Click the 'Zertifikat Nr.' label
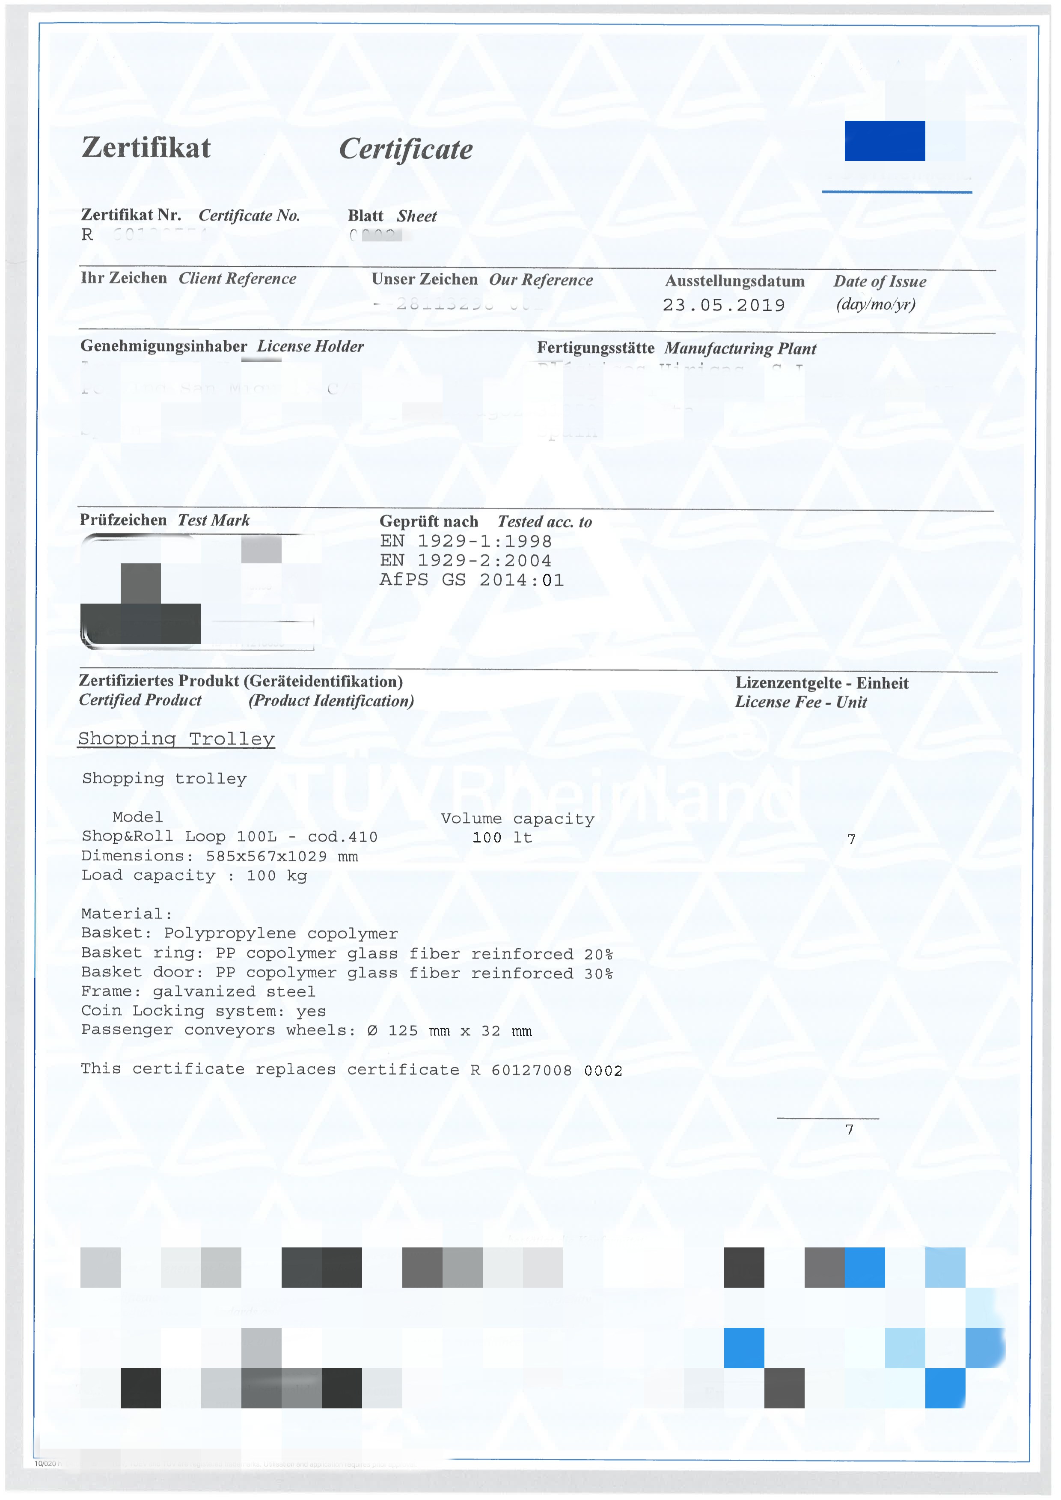1061x1500 pixels. pos(131,215)
